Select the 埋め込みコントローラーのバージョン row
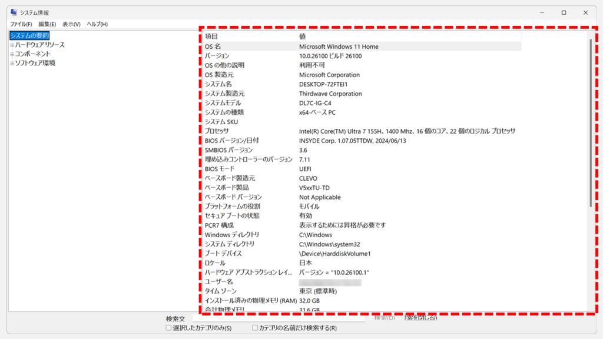The height and width of the screenshot is (339, 603). pyautogui.click(x=362, y=159)
